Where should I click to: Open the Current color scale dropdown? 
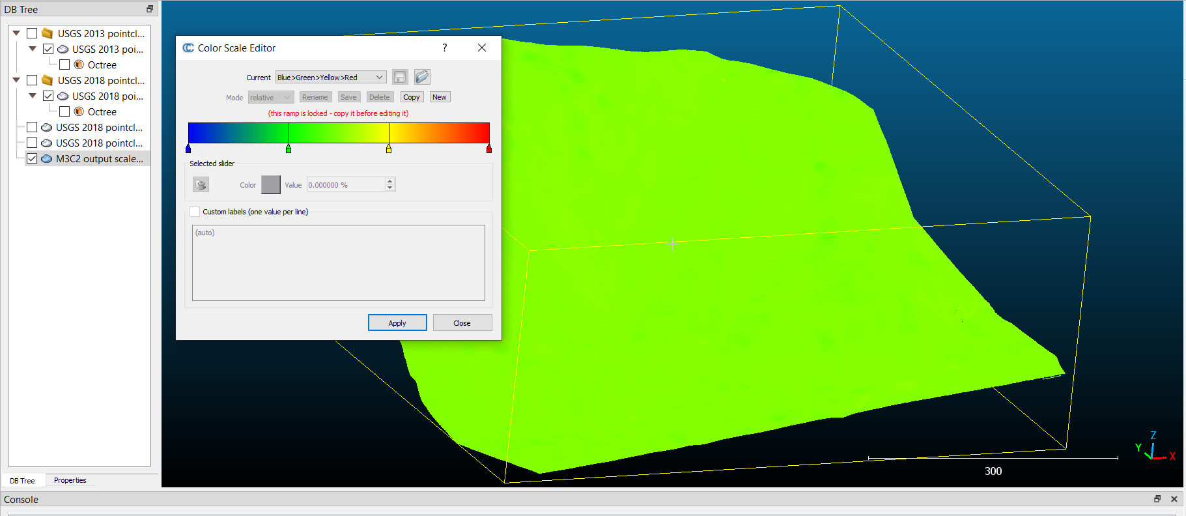(331, 78)
